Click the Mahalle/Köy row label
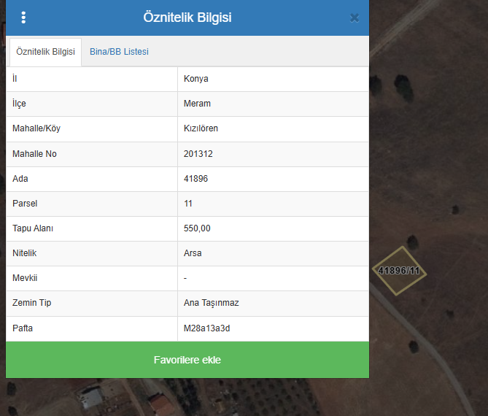The image size is (488, 416). [x=36, y=128]
